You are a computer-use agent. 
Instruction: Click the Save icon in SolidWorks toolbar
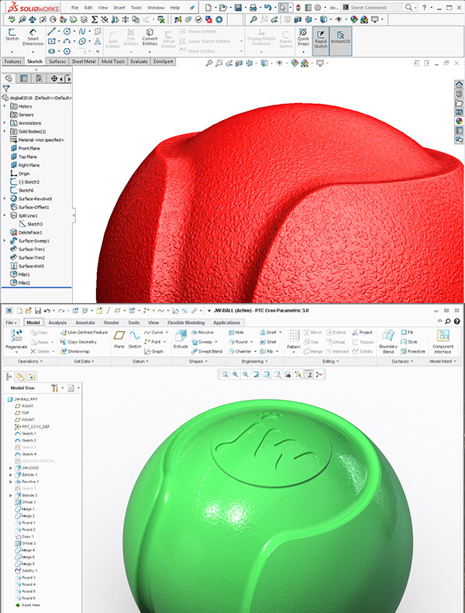click(238, 8)
